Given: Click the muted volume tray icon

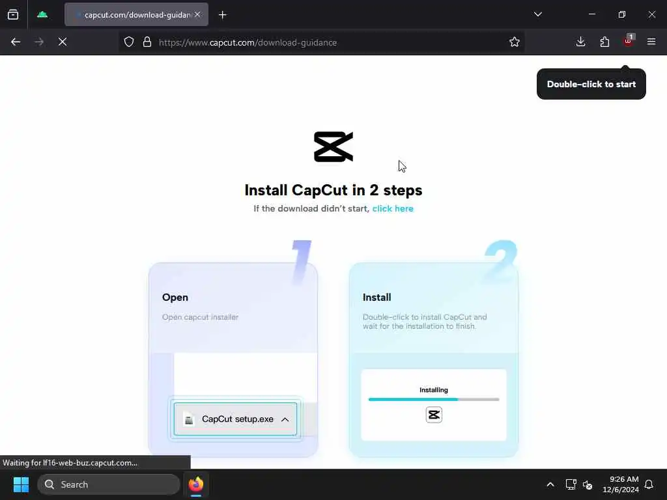Looking at the screenshot, I should pos(588,484).
